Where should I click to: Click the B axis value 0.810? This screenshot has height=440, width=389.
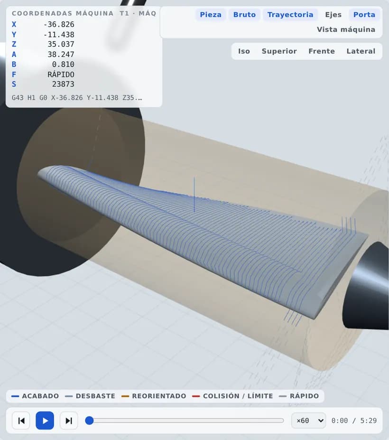[x=63, y=64]
